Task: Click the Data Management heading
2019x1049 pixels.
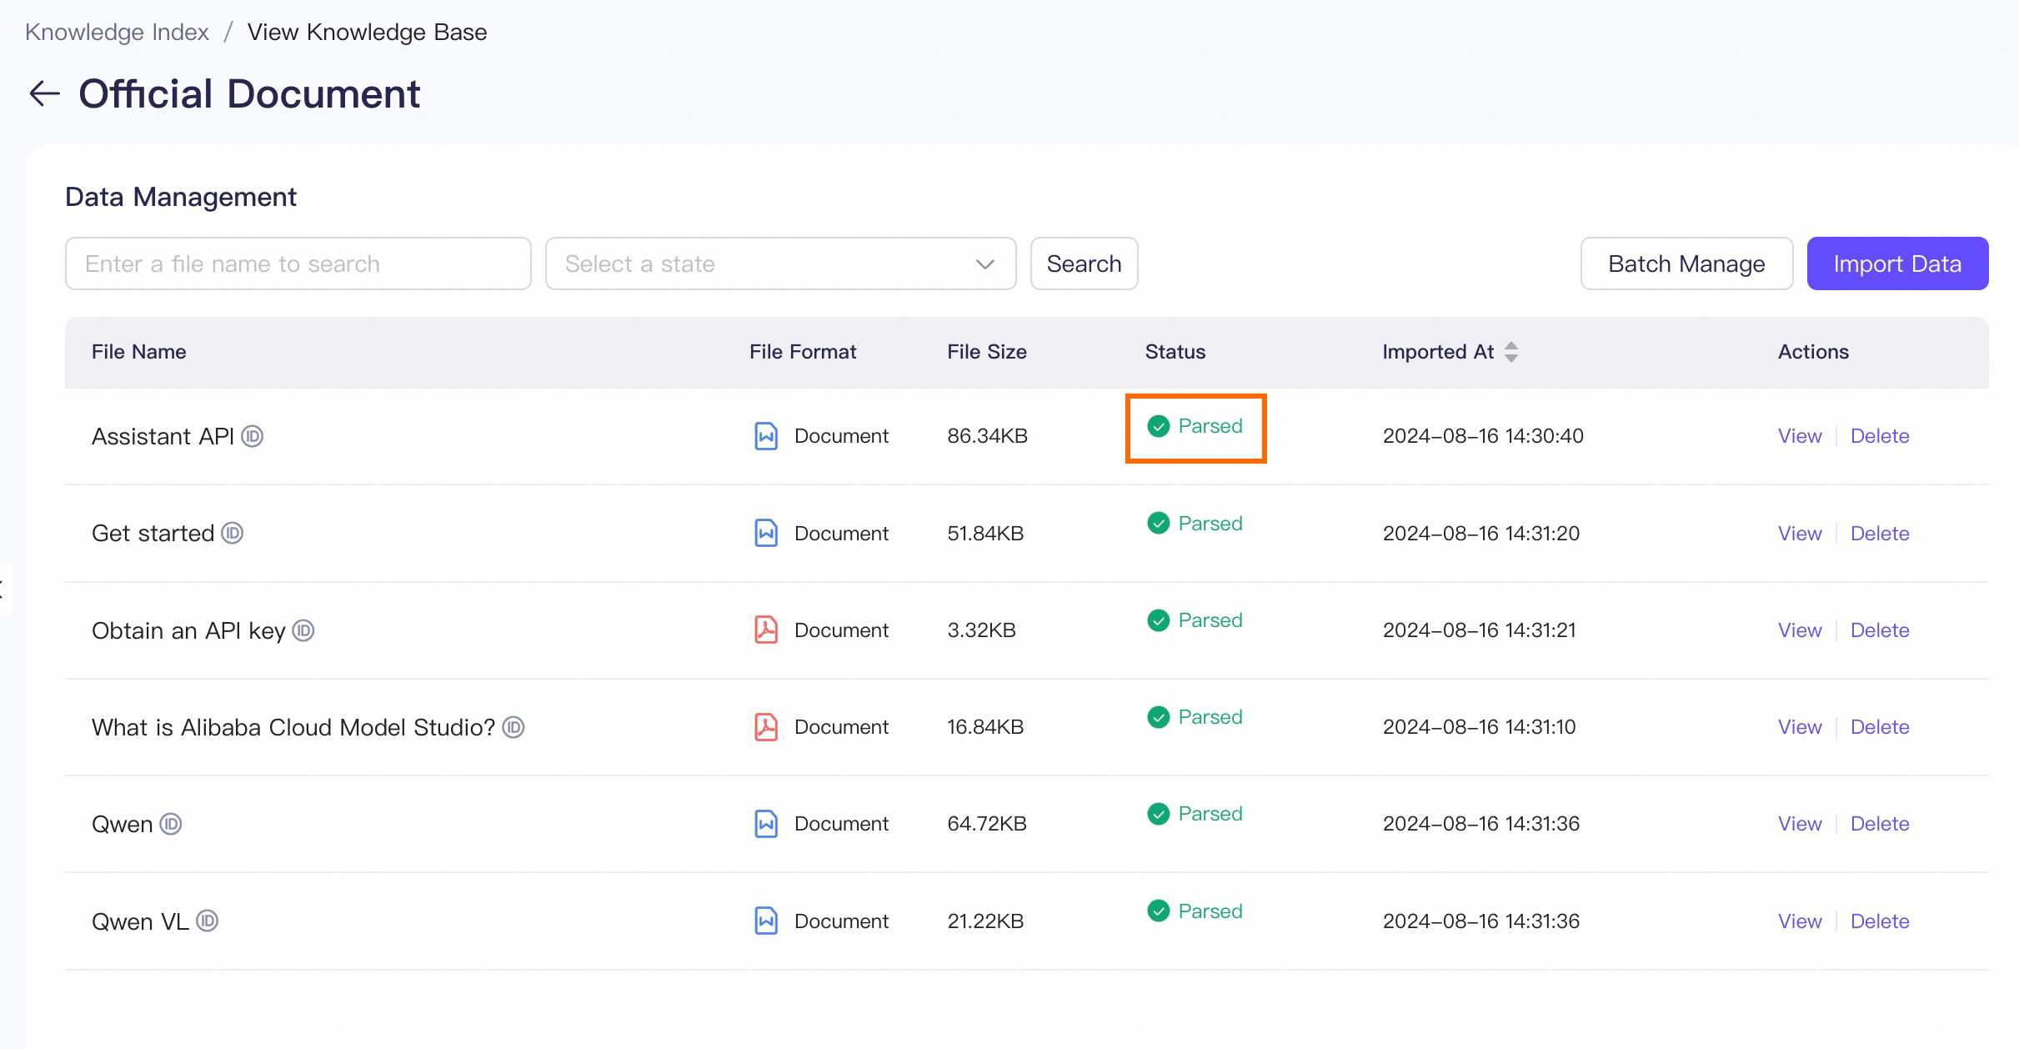Action: [181, 197]
